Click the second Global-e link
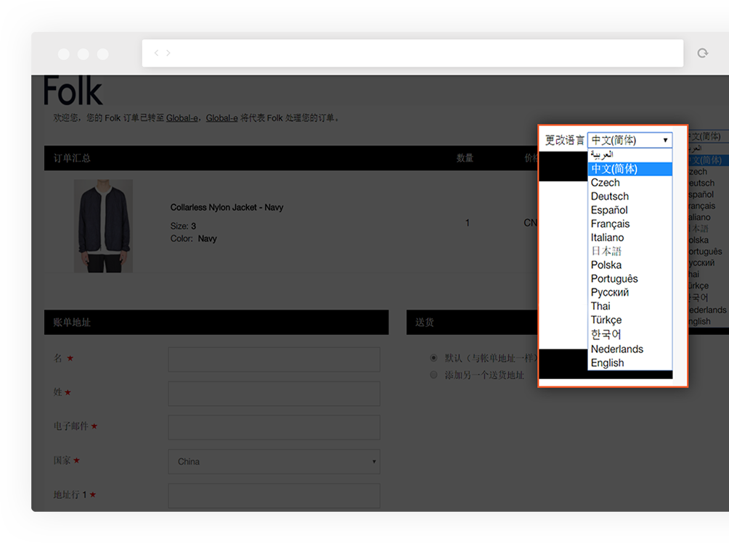The width and height of the screenshot is (729, 543). [x=221, y=117]
